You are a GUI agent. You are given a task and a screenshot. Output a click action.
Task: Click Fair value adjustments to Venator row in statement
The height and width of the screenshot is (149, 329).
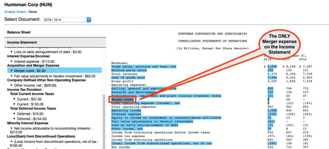(x=152, y=121)
